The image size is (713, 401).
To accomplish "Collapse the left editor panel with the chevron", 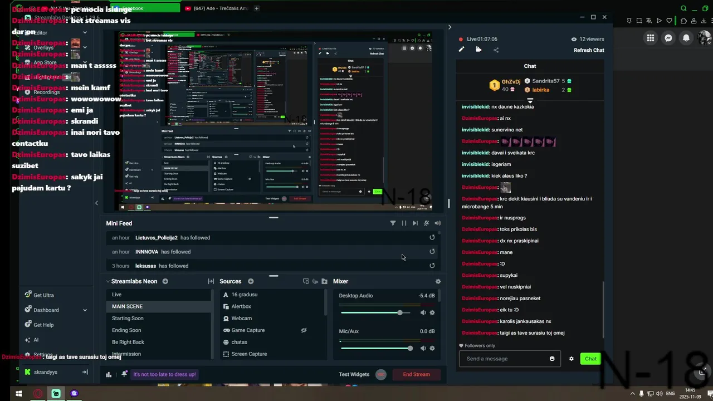I will pos(96,203).
